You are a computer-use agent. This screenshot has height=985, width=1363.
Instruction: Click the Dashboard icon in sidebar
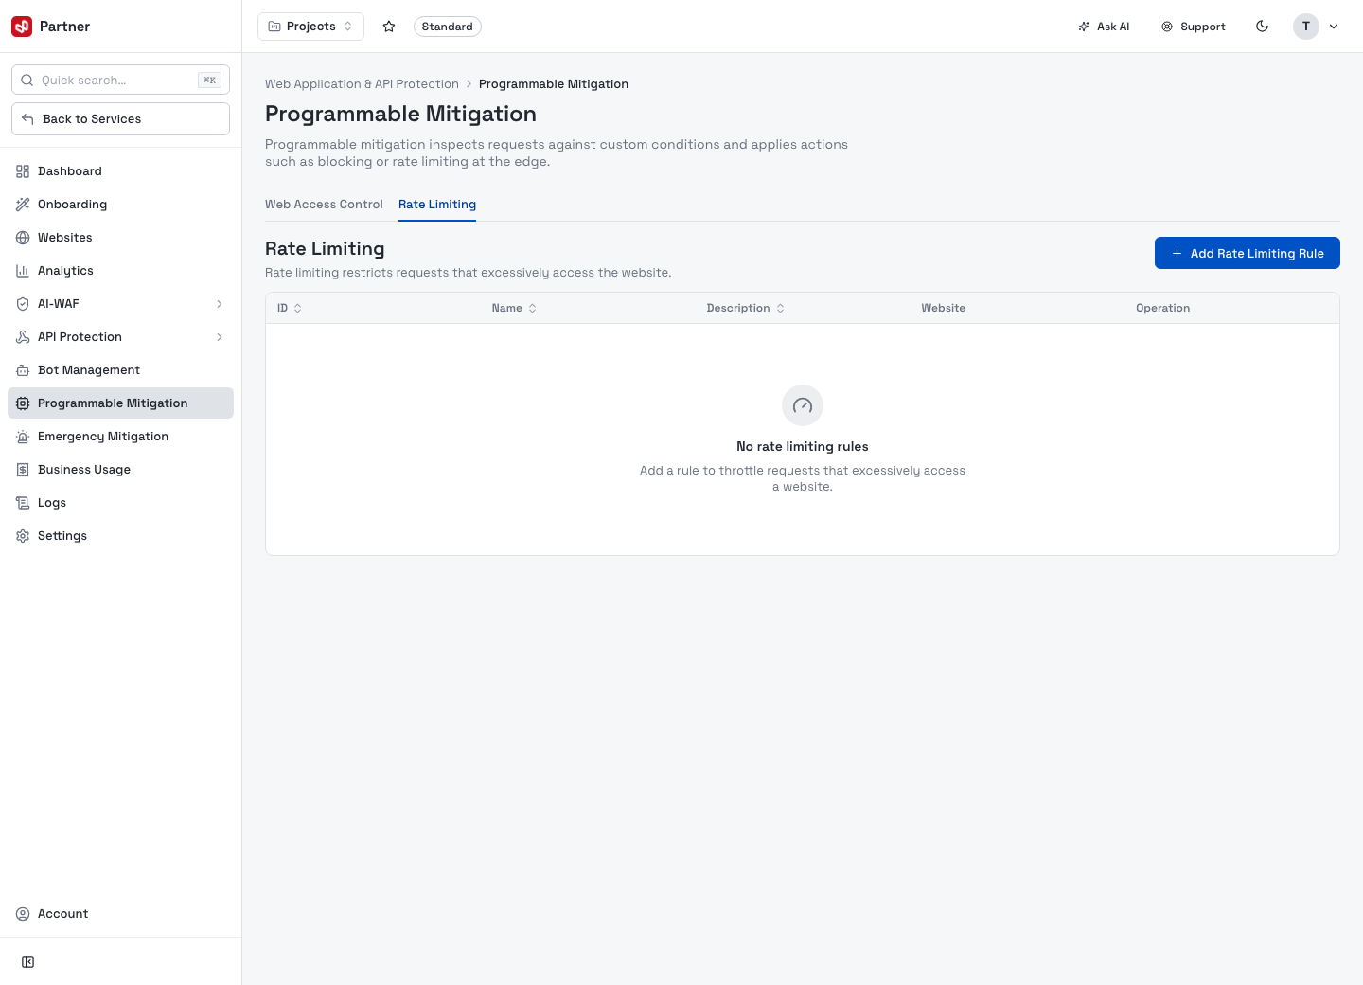pos(23,171)
